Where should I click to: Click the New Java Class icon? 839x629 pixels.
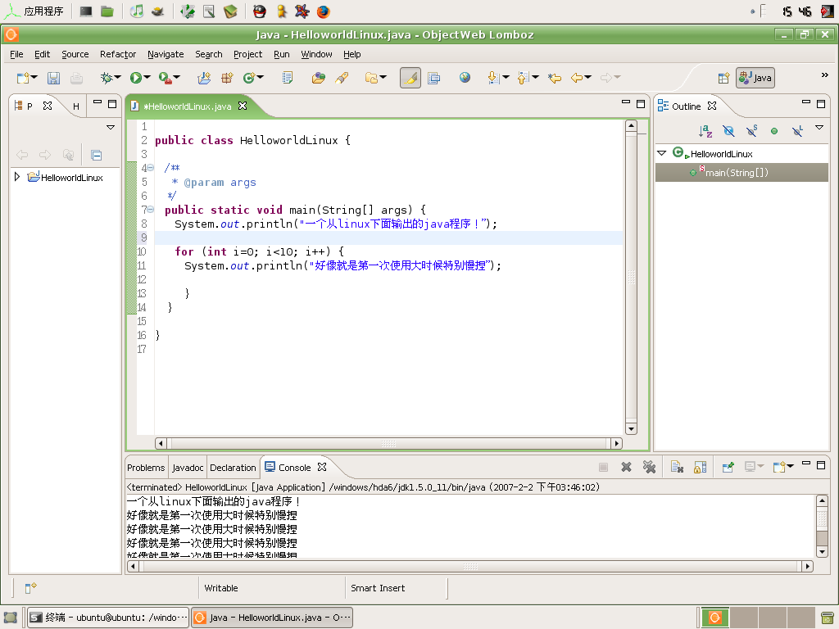click(x=248, y=78)
